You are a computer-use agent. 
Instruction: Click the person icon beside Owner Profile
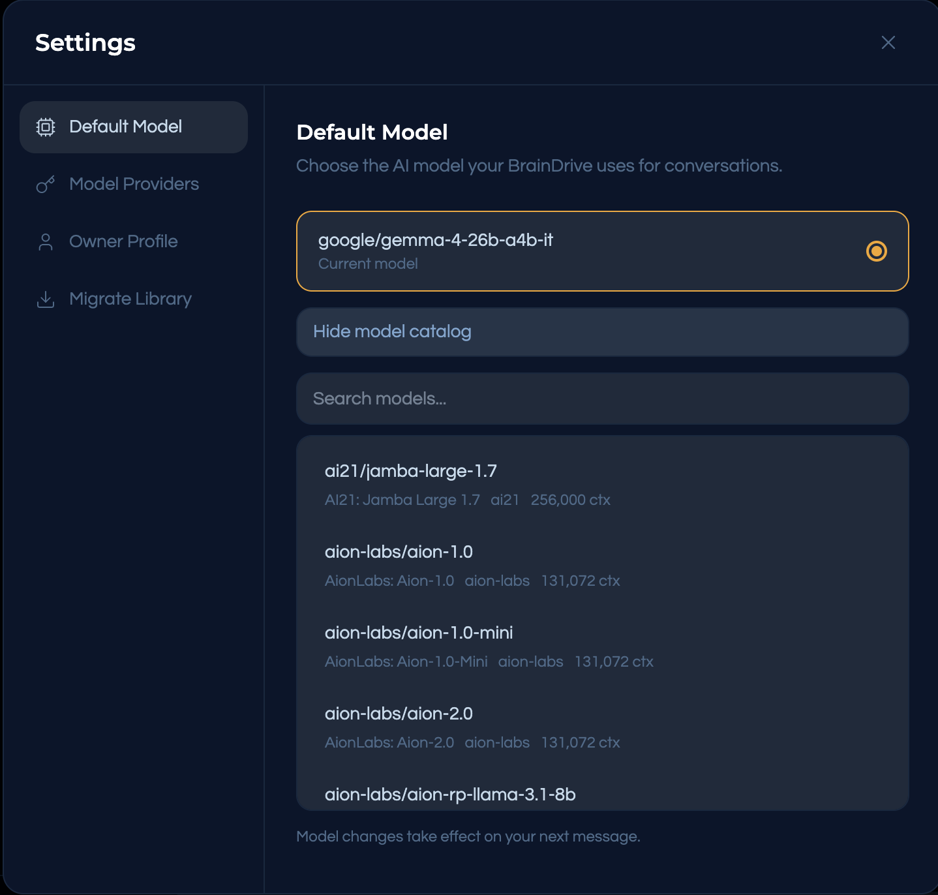coord(46,242)
